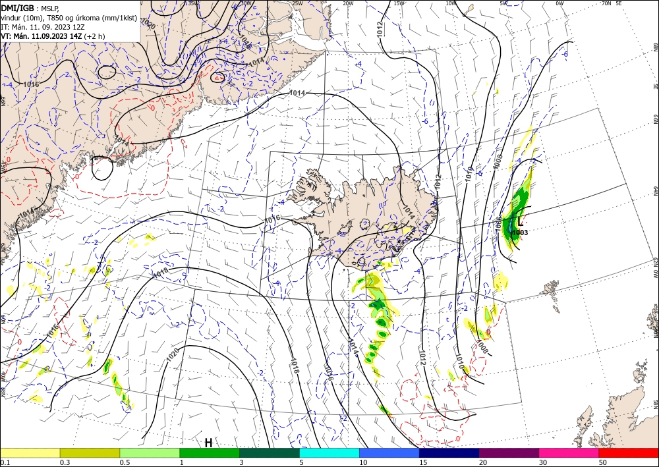Click the legend value '0.1'
The height and width of the screenshot is (467, 659).
pos(5,462)
